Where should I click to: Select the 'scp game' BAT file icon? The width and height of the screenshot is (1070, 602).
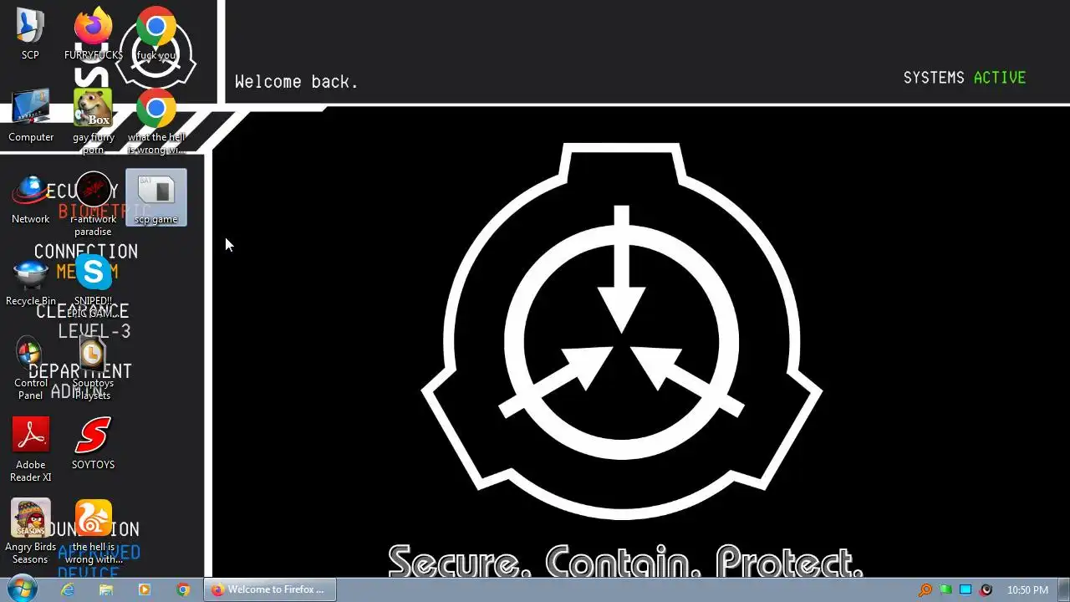click(156, 197)
